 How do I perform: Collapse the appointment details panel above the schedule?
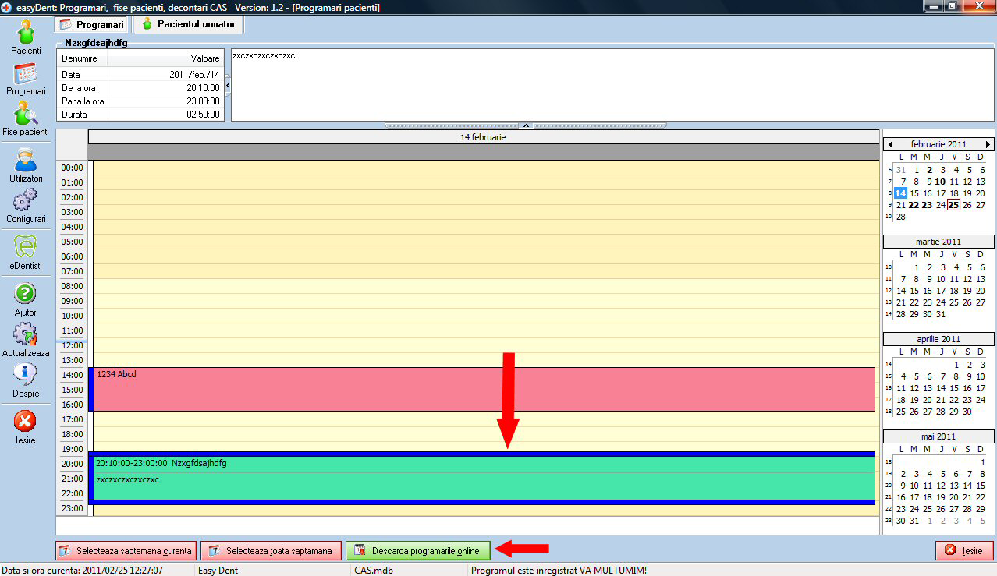[525, 125]
